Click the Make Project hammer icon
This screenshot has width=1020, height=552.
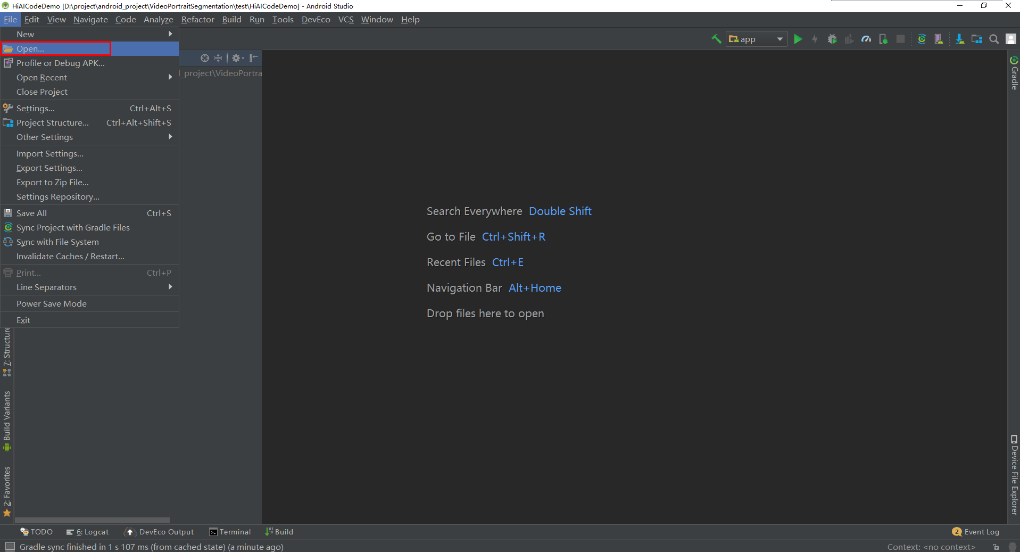(716, 39)
